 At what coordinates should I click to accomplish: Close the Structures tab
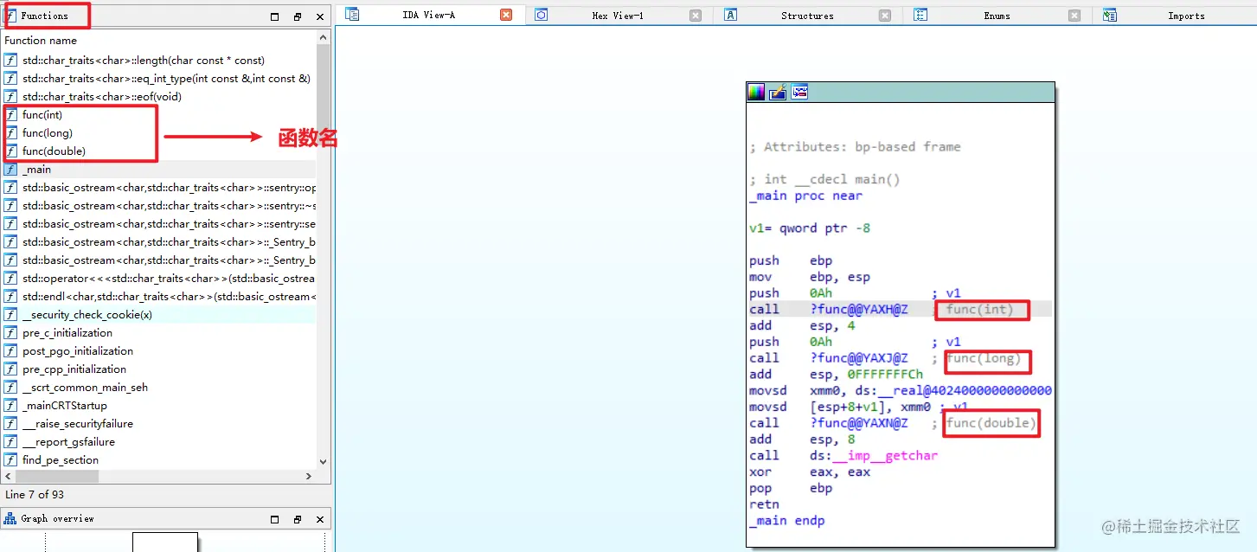pyautogui.click(x=885, y=15)
